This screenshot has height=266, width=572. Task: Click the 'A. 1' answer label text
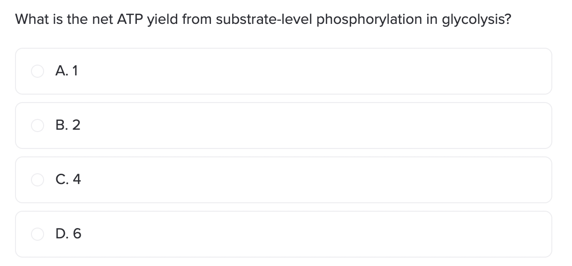pyautogui.click(x=67, y=71)
